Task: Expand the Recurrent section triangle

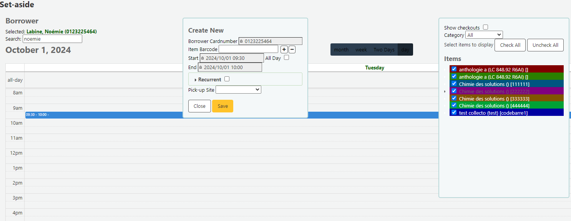Action: coord(195,80)
